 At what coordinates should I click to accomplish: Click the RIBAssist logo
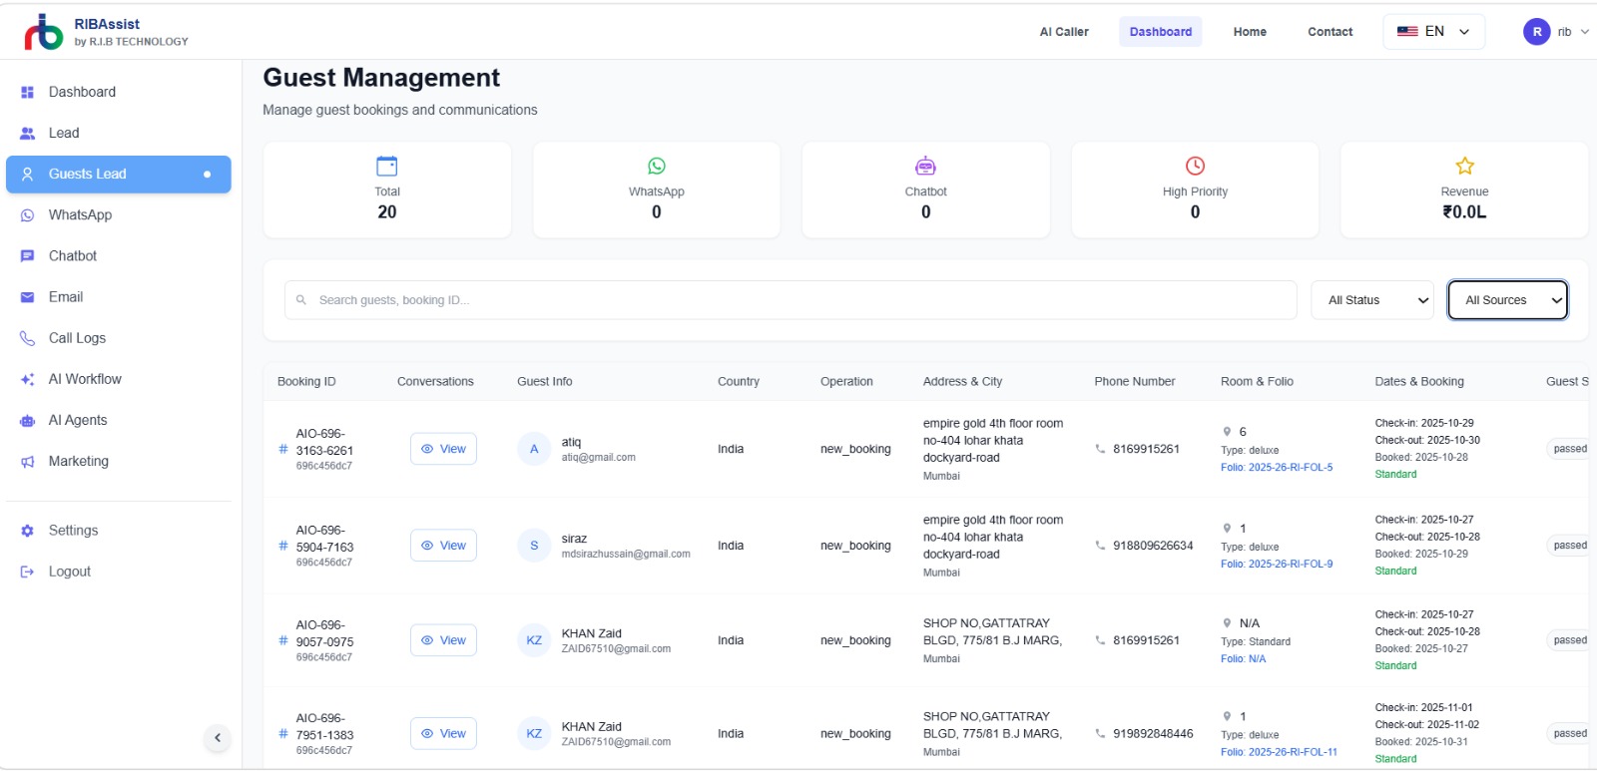tap(44, 32)
